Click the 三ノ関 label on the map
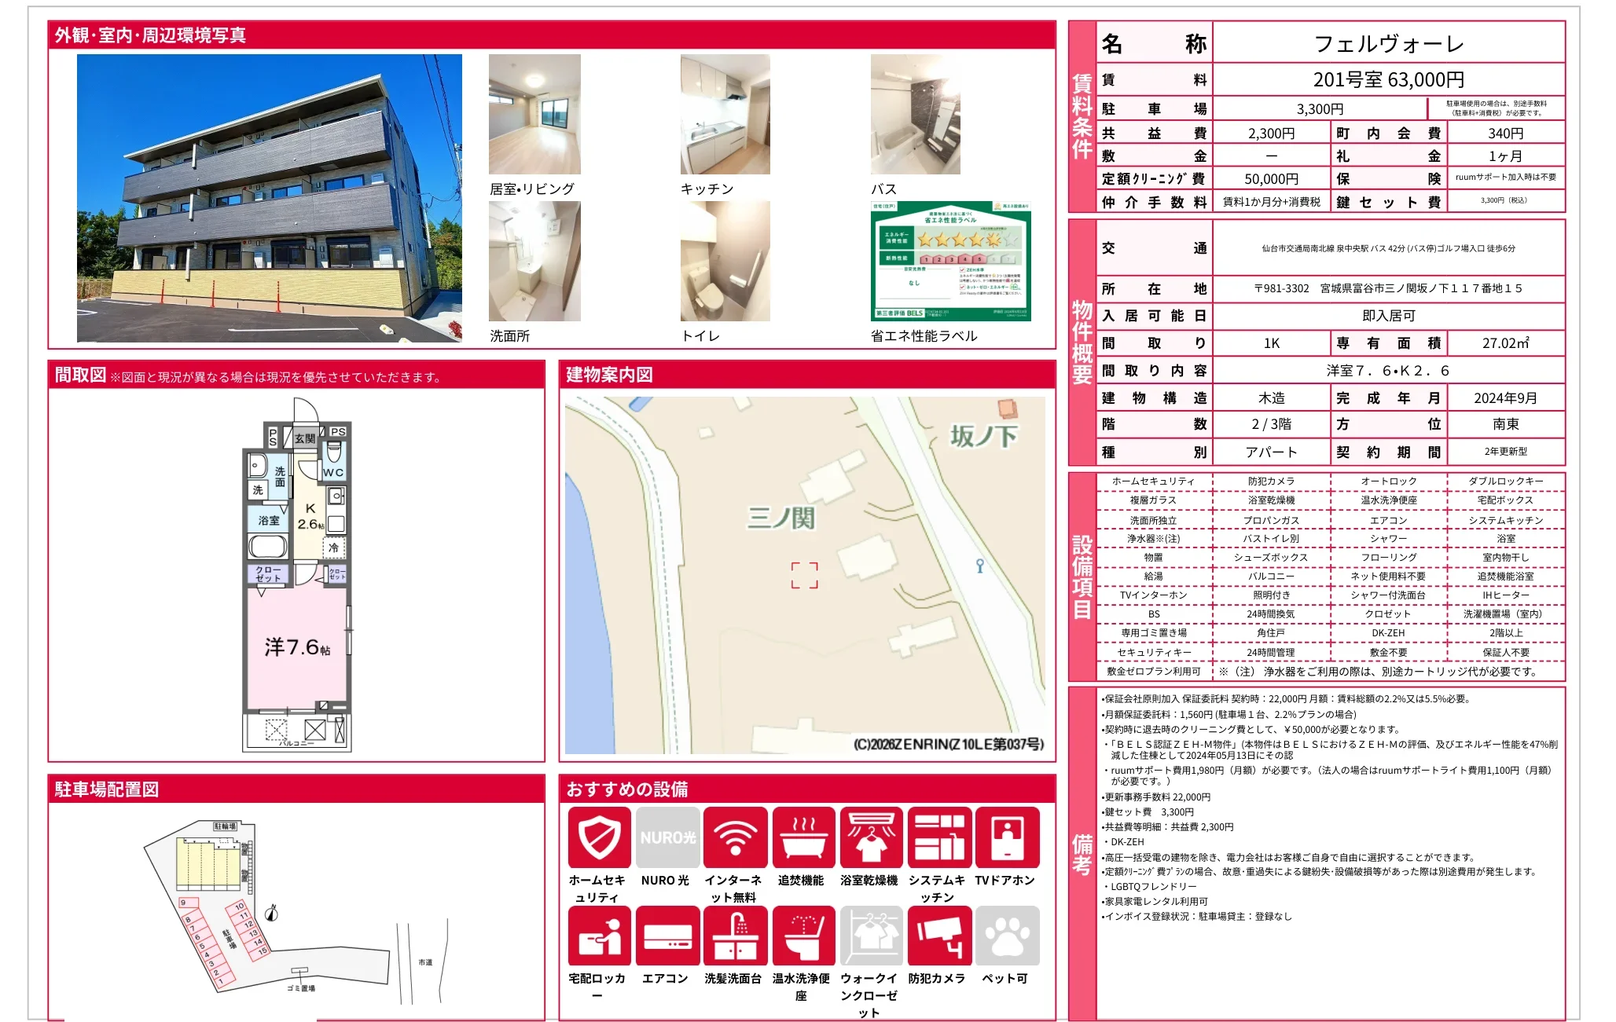Image resolution: width=1616 pixels, height=1022 pixels. 781,518
